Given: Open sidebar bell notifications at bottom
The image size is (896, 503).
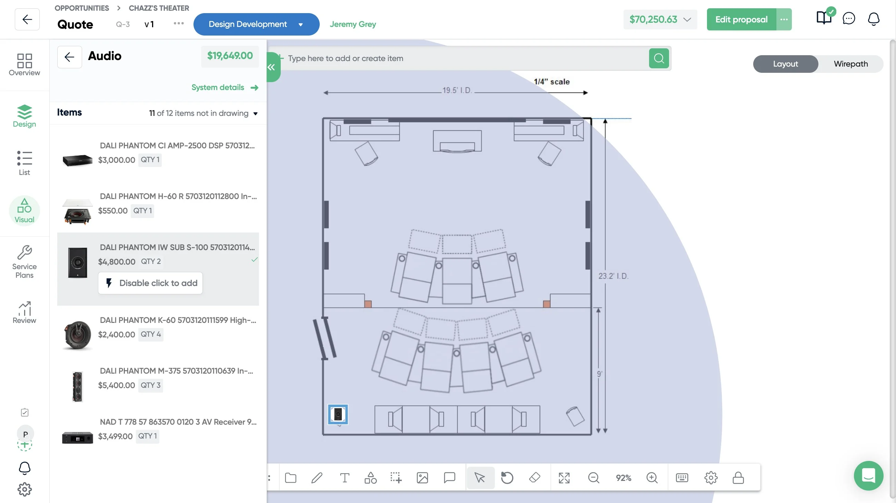Looking at the screenshot, I should 24,468.
